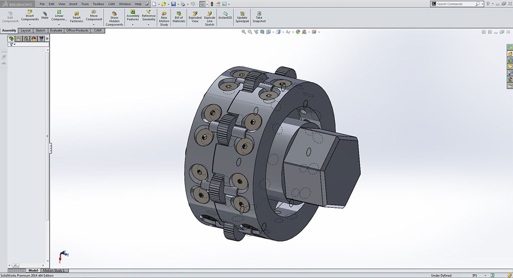
Task: Open the Toolbox menu
Action: pos(98,4)
